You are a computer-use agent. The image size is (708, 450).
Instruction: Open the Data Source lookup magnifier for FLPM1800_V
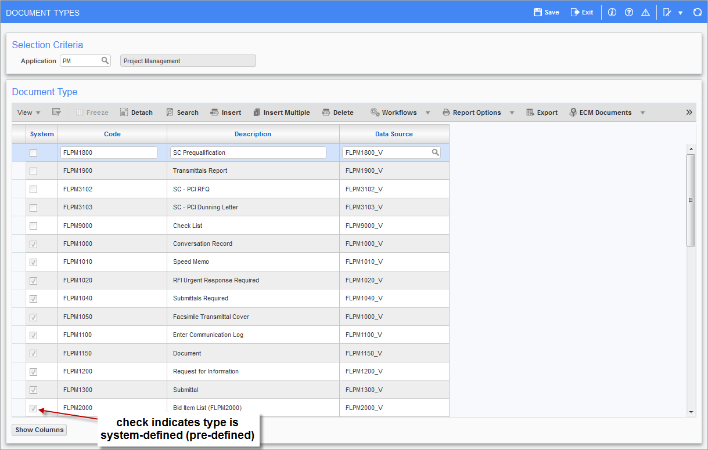click(435, 153)
